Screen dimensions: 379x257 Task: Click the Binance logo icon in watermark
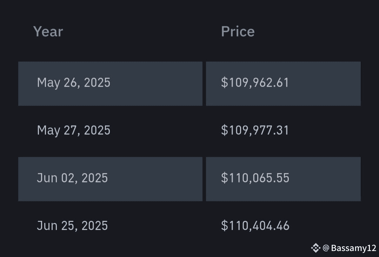tap(316, 248)
